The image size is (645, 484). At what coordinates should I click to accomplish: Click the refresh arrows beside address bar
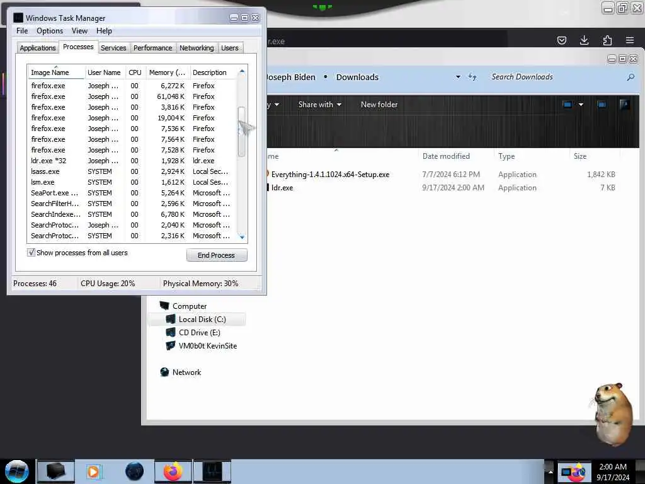pyautogui.click(x=472, y=77)
